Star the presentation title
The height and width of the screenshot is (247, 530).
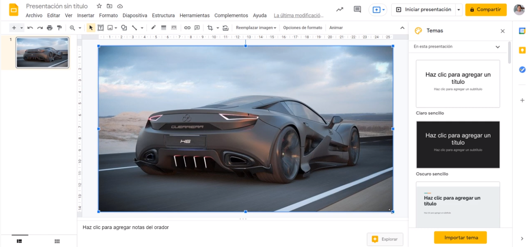pyautogui.click(x=99, y=6)
